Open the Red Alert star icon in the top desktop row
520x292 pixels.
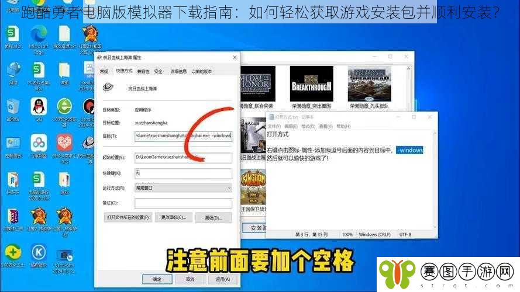(89, 34)
